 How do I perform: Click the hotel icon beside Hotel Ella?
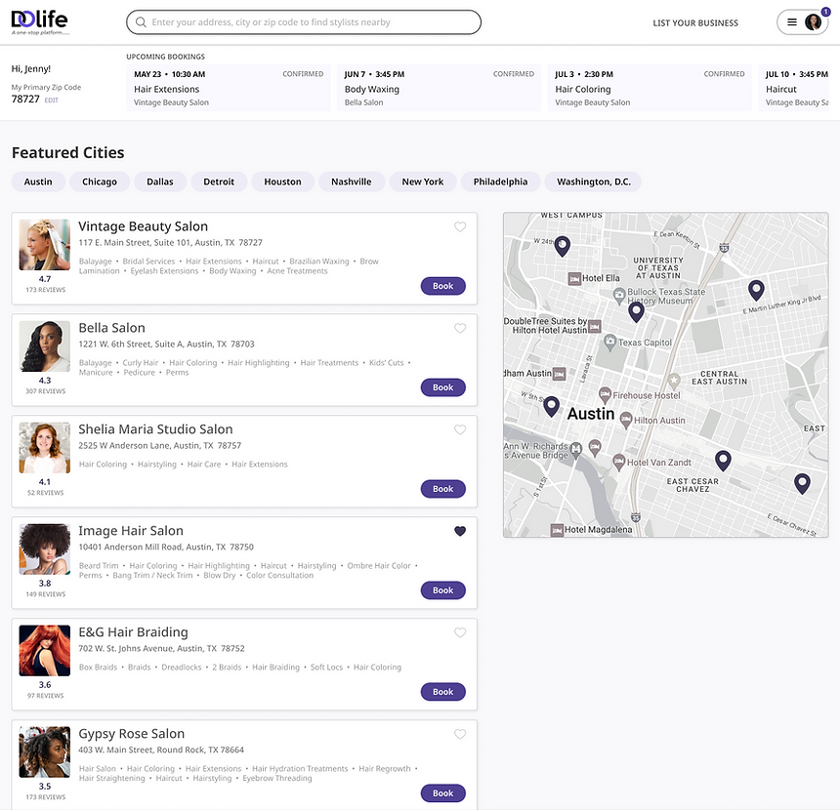tap(575, 279)
